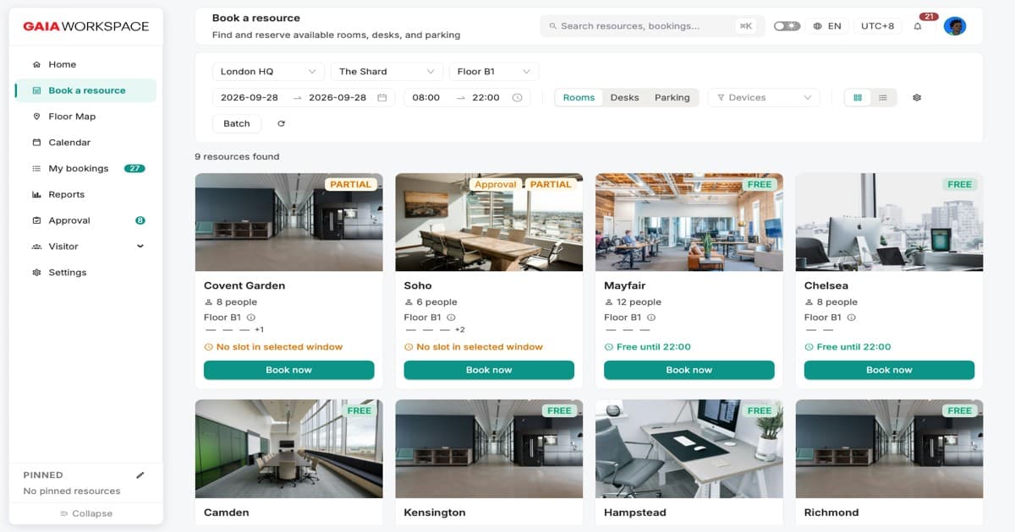Select the Parking tab

point(672,98)
